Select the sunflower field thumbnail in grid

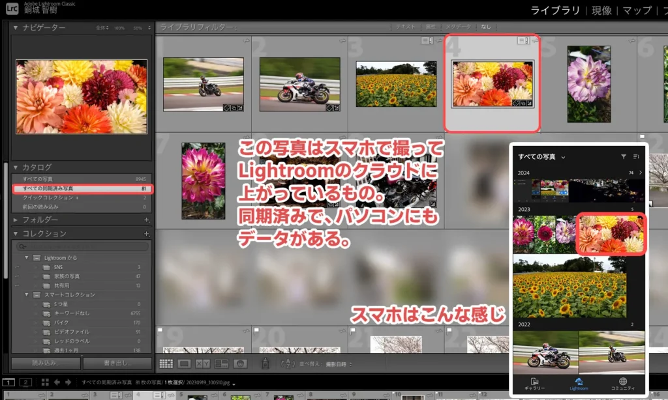(x=396, y=84)
